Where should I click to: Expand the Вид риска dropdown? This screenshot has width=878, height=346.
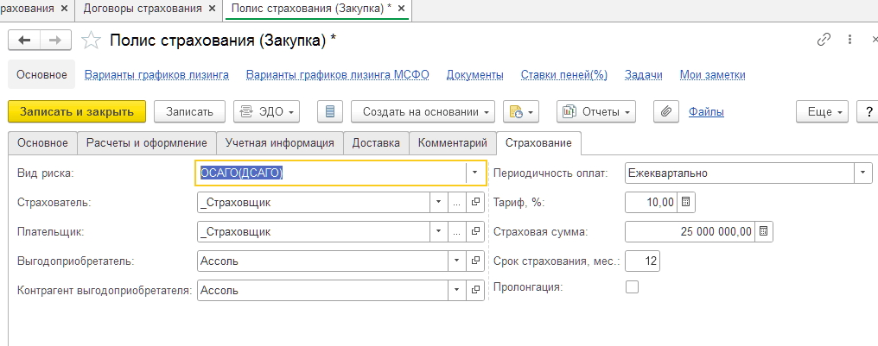pyautogui.click(x=475, y=173)
